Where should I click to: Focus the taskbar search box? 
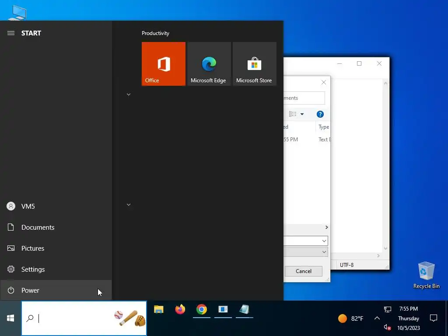coord(84,318)
